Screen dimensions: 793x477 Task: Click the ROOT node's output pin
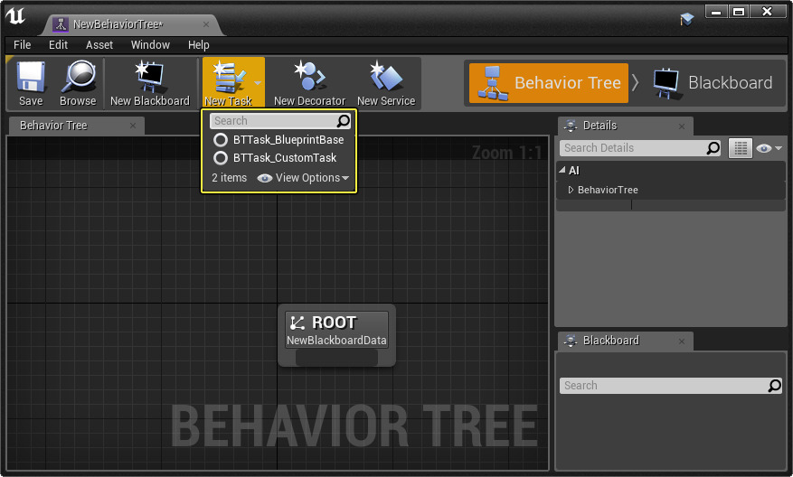(337, 358)
